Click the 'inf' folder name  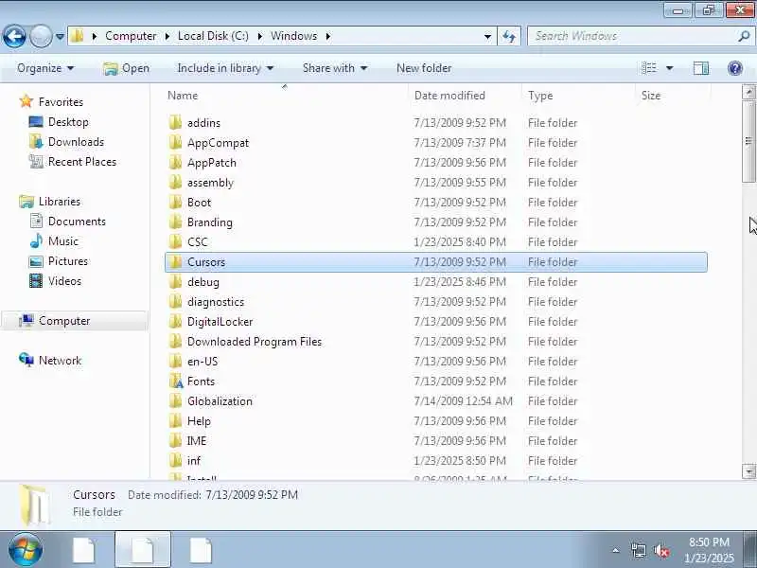click(x=194, y=460)
